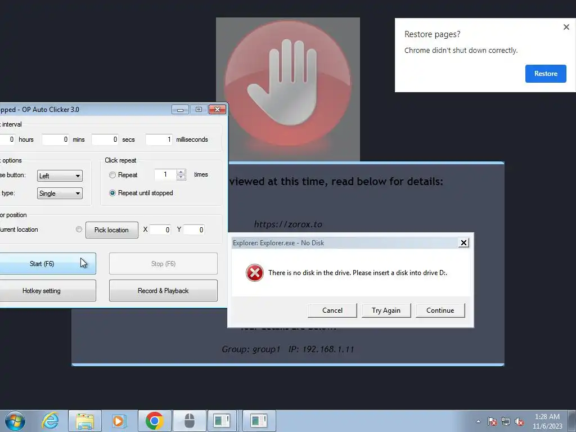Click the milliseconds interval field
The width and height of the screenshot is (576, 432).
coord(159,139)
